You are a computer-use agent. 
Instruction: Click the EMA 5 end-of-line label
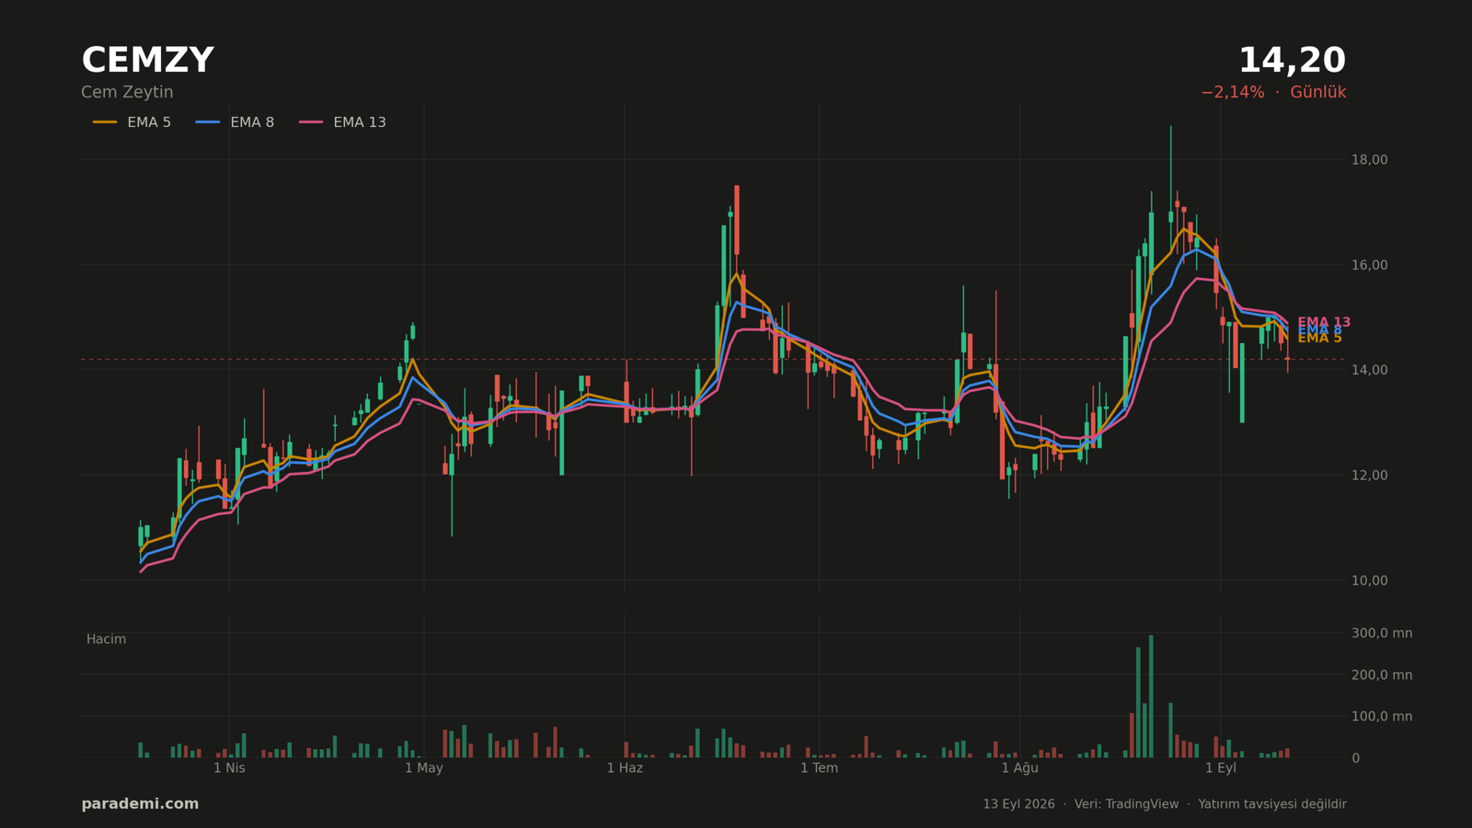(1319, 339)
